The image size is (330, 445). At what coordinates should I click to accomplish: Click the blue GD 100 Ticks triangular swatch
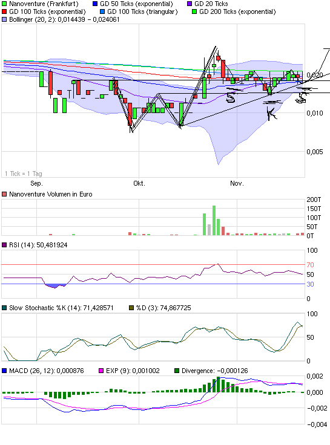(x=102, y=11)
